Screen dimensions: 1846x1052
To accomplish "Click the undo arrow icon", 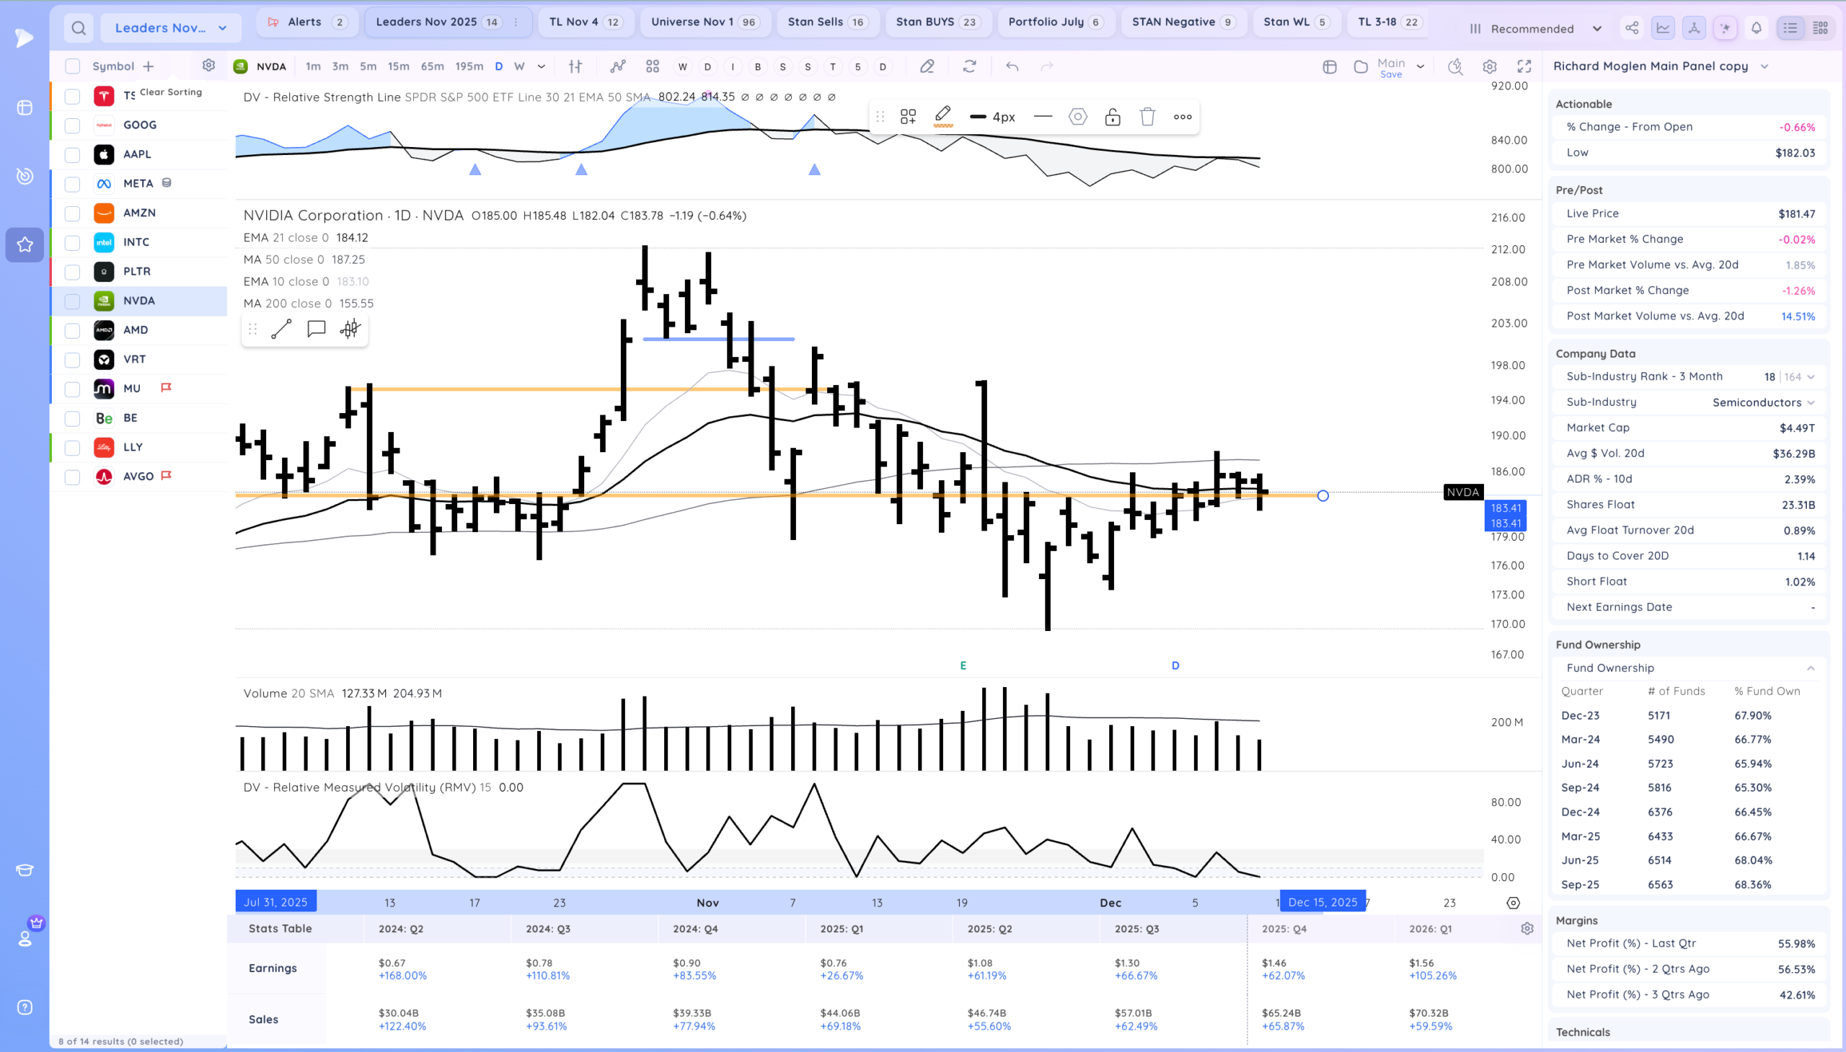I will point(1012,66).
